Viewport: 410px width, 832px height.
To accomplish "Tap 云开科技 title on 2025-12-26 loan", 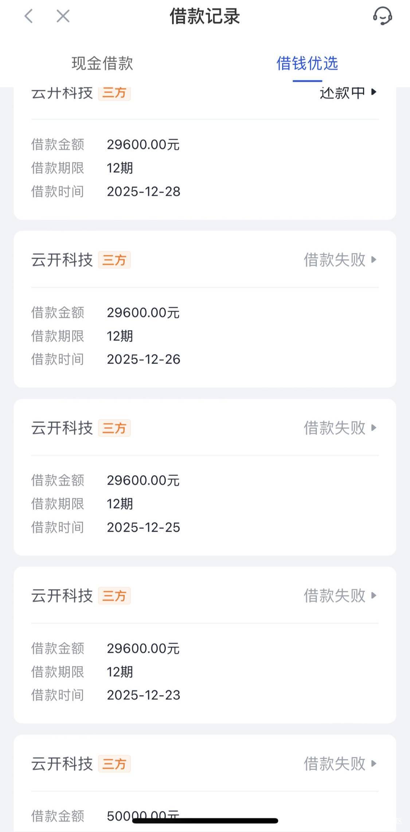I will [x=62, y=260].
